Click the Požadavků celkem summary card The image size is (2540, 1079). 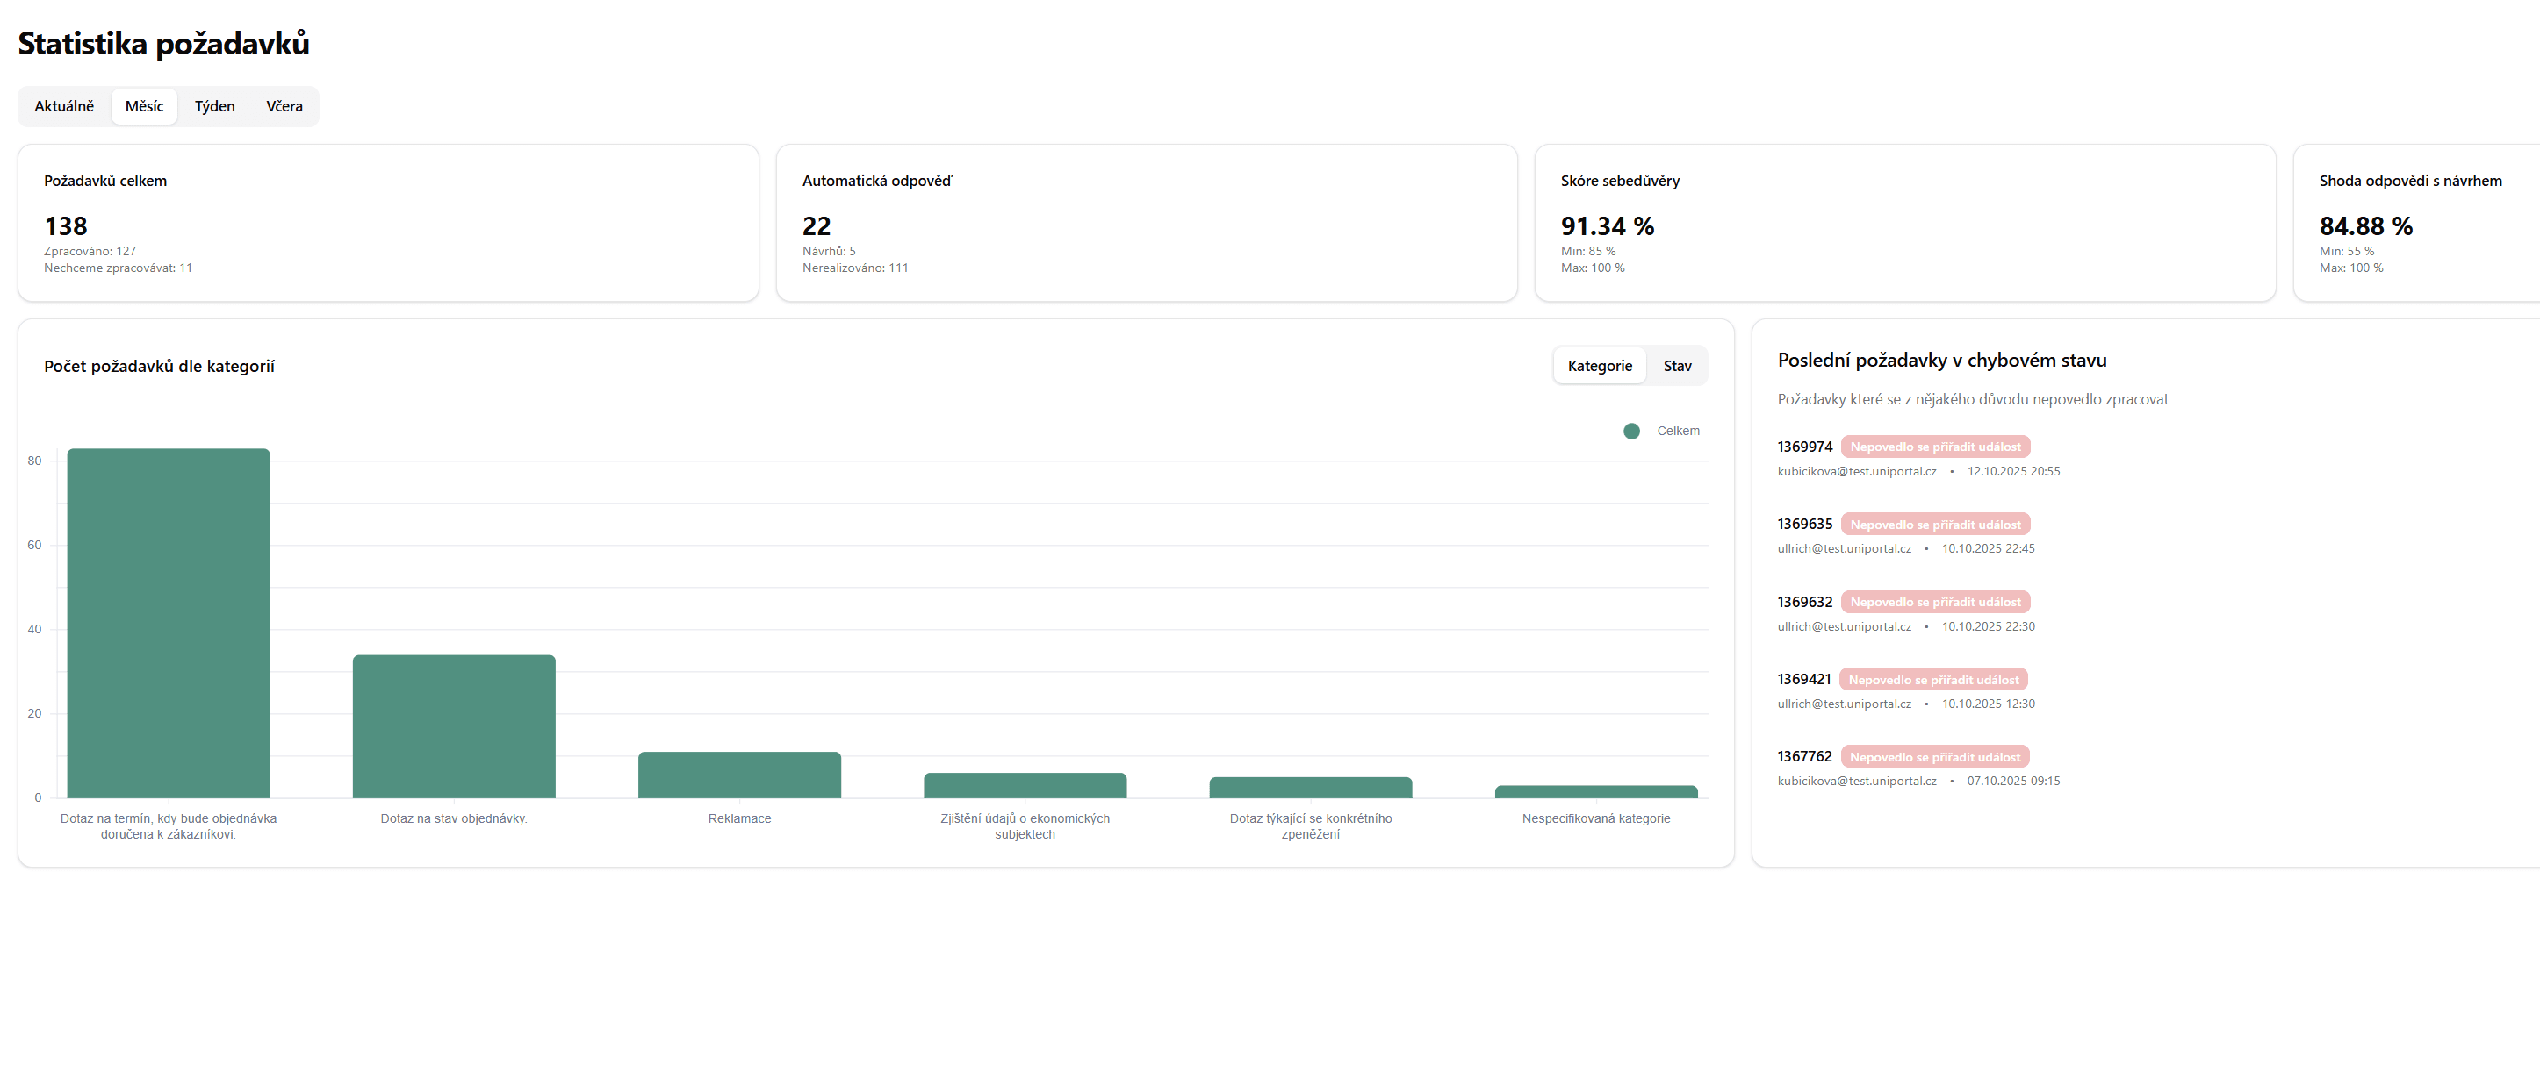coord(387,223)
